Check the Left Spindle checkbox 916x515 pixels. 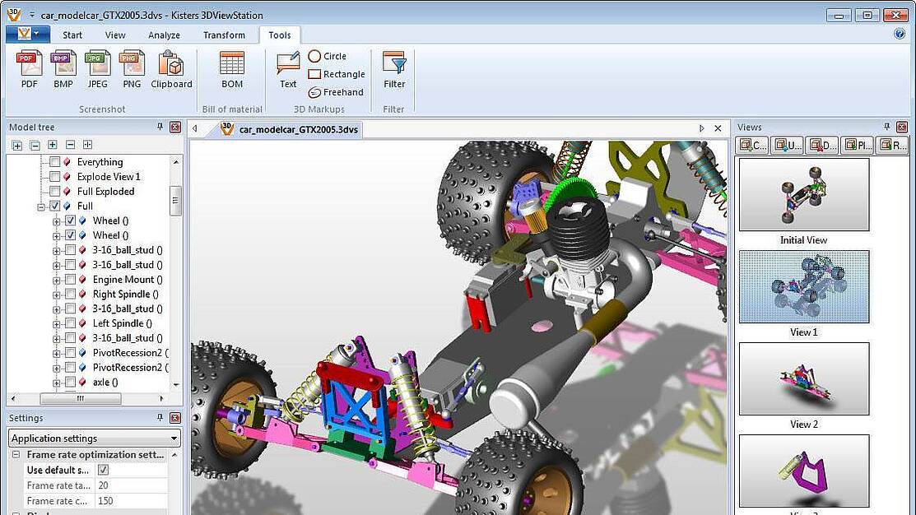point(70,322)
